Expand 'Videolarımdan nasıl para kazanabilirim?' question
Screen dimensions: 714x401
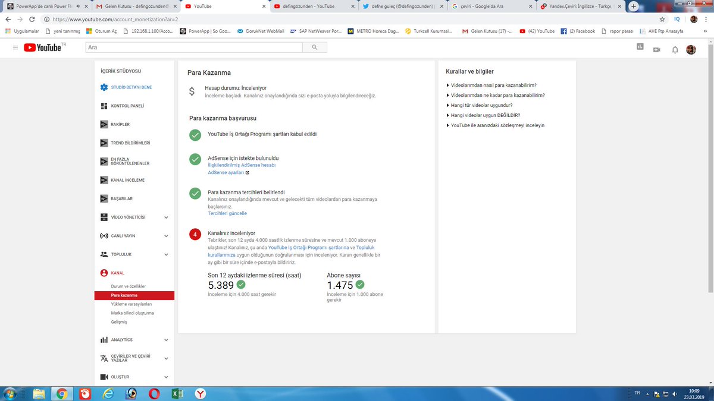coord(494,85)
